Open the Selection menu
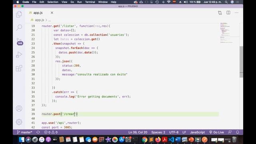Viewport: 256px width, 144px height. (x=53, y=2)
